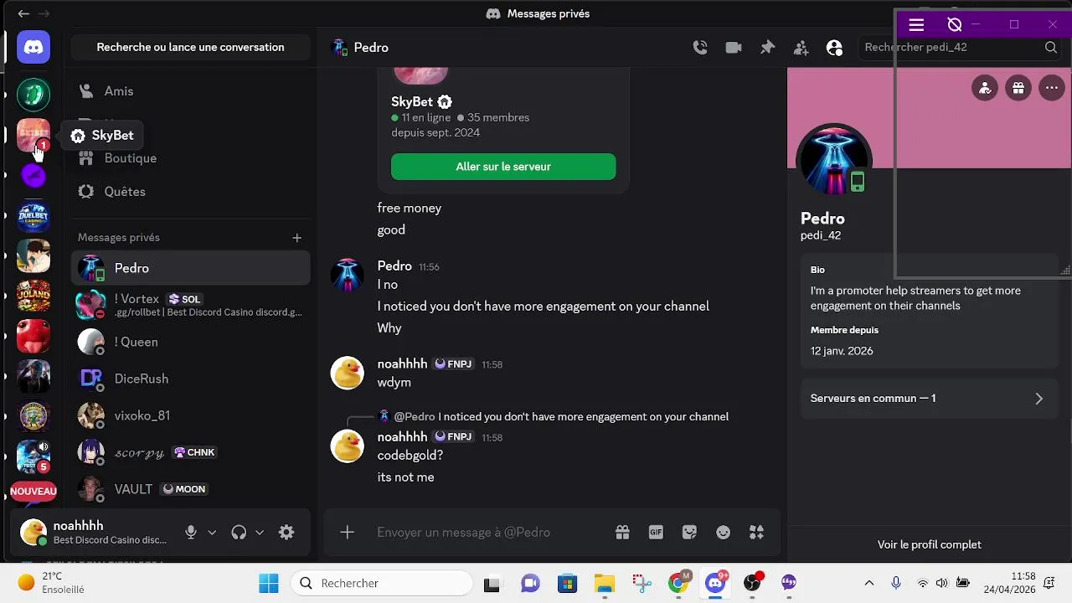Start a video call with Pedro
Viewport: 1072px width, 603px height.
[734, 48]
